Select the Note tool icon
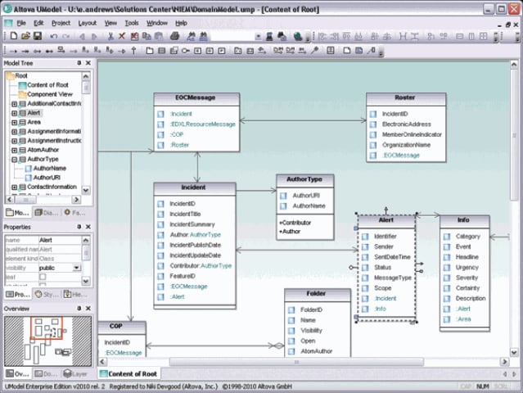Screen dimensions: 523x393 [347, 51]
